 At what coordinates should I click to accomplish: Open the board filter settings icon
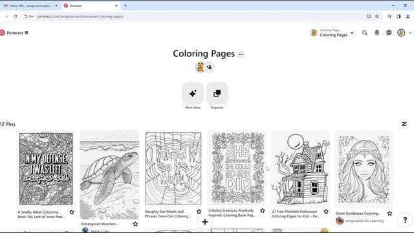[x=404, y=124]
